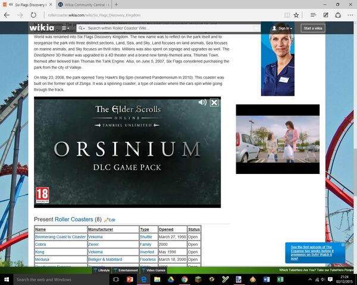Screen dimensions: 357x285
Task: Open Word from taskbar
Action: pyautogui.click(x=267, y=279)
